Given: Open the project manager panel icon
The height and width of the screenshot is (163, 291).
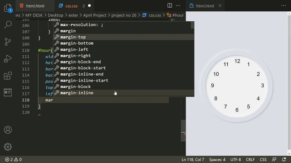Looking at the screenshot, I should click(x=8, y=92).
